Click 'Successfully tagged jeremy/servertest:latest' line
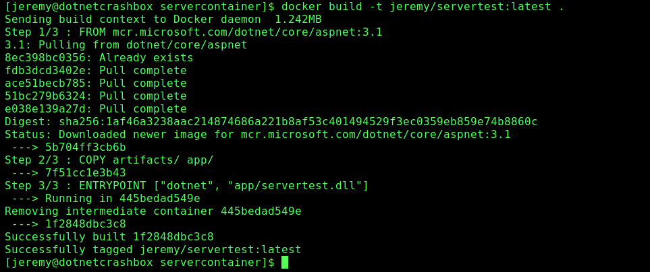The image size is (650, 272). tap(153, 250)
